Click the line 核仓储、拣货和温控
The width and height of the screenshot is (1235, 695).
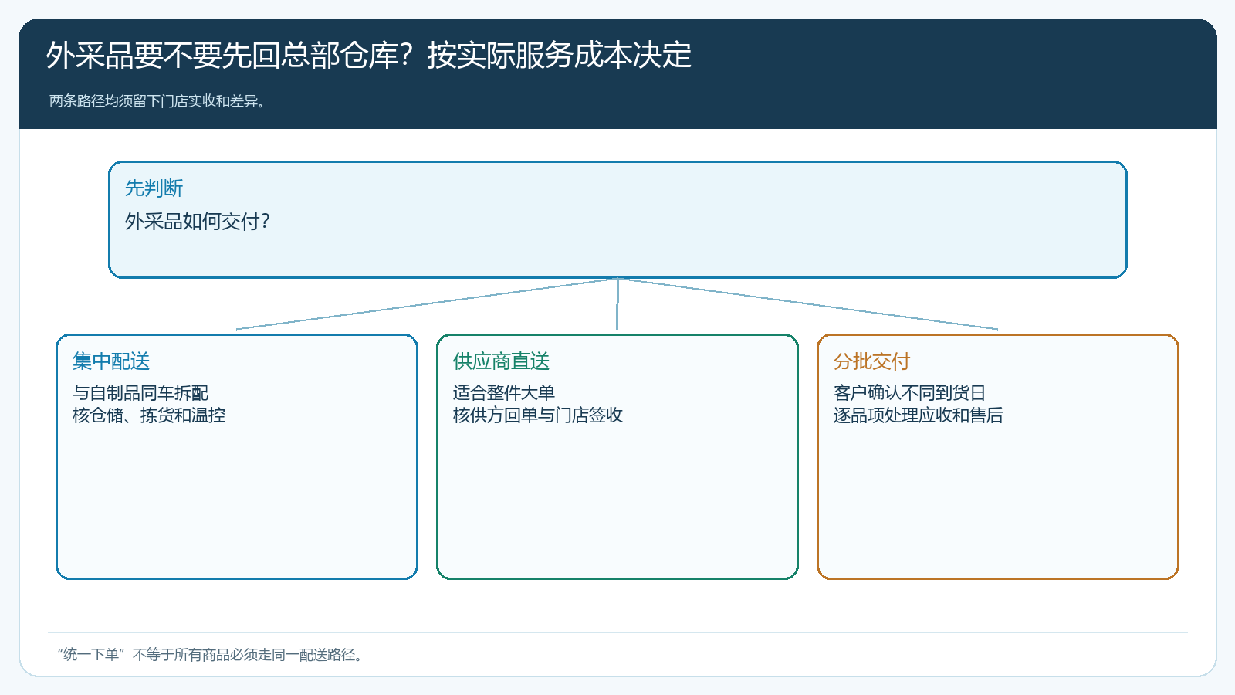pyautogui.click(x=149, y=415)
